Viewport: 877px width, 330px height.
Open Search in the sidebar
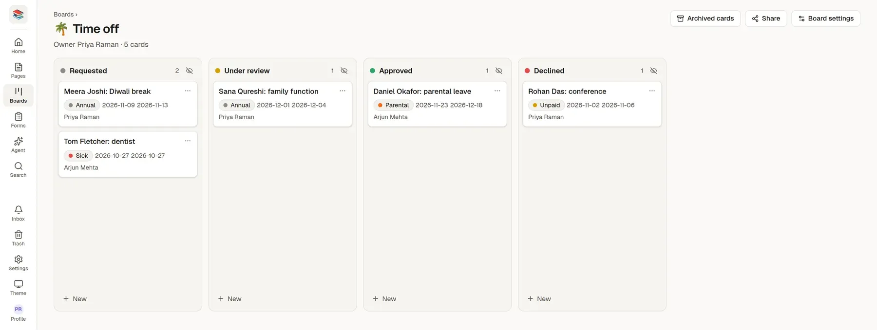tap(18, 170)
